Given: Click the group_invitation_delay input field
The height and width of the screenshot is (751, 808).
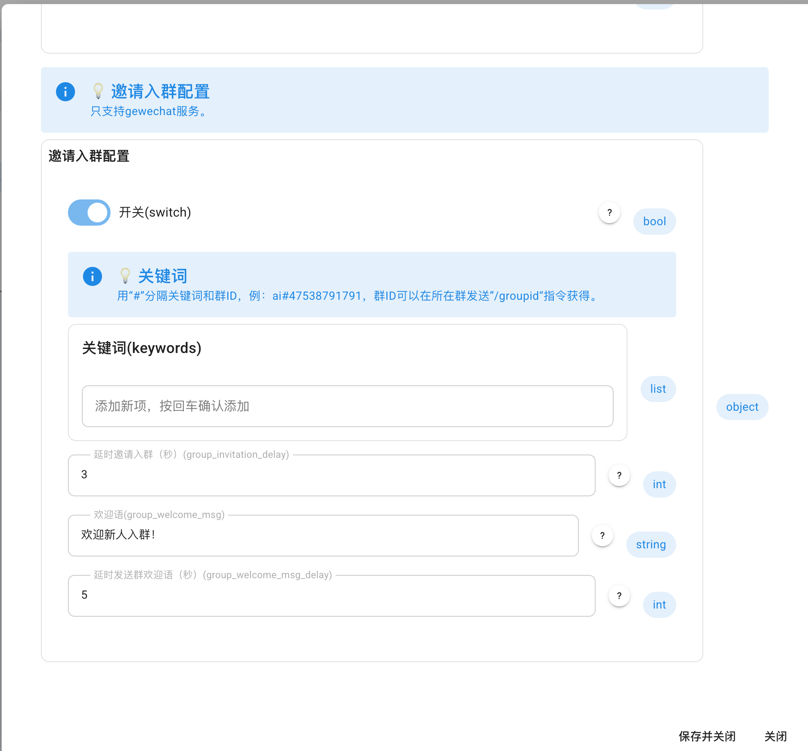Looking at the screenshot, I should (x=332, y=475).
